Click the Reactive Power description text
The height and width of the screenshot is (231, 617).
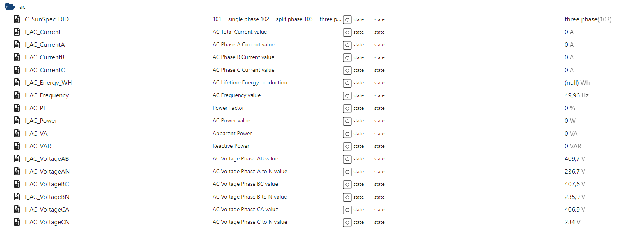[x=231, y=146]
